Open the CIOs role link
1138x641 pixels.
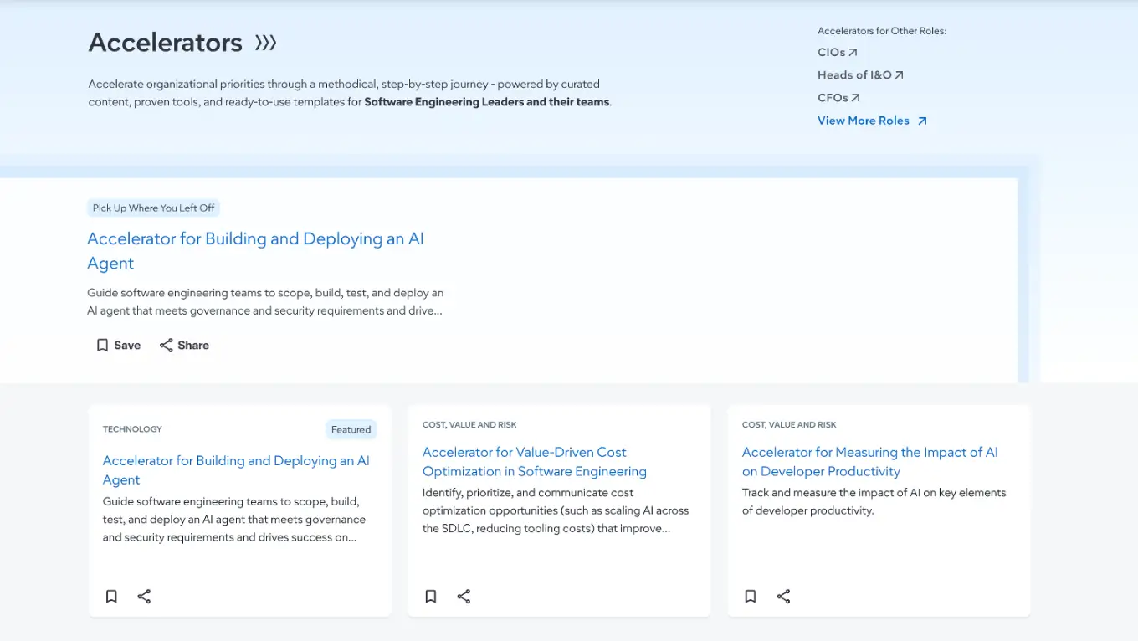(838, 52)
